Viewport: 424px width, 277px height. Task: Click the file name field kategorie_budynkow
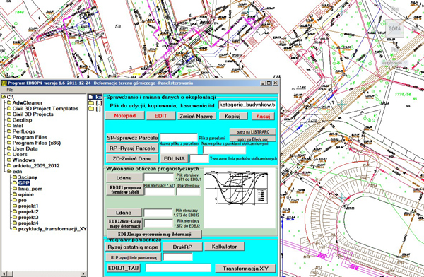point(247,105)
